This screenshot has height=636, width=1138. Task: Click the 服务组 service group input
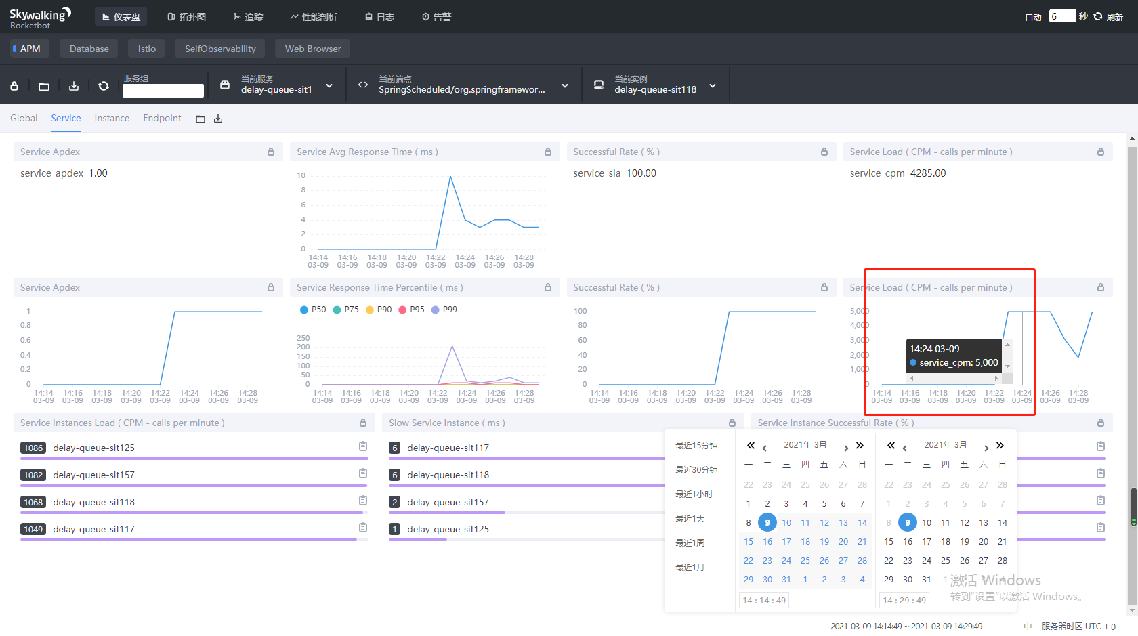pos(163,91)
